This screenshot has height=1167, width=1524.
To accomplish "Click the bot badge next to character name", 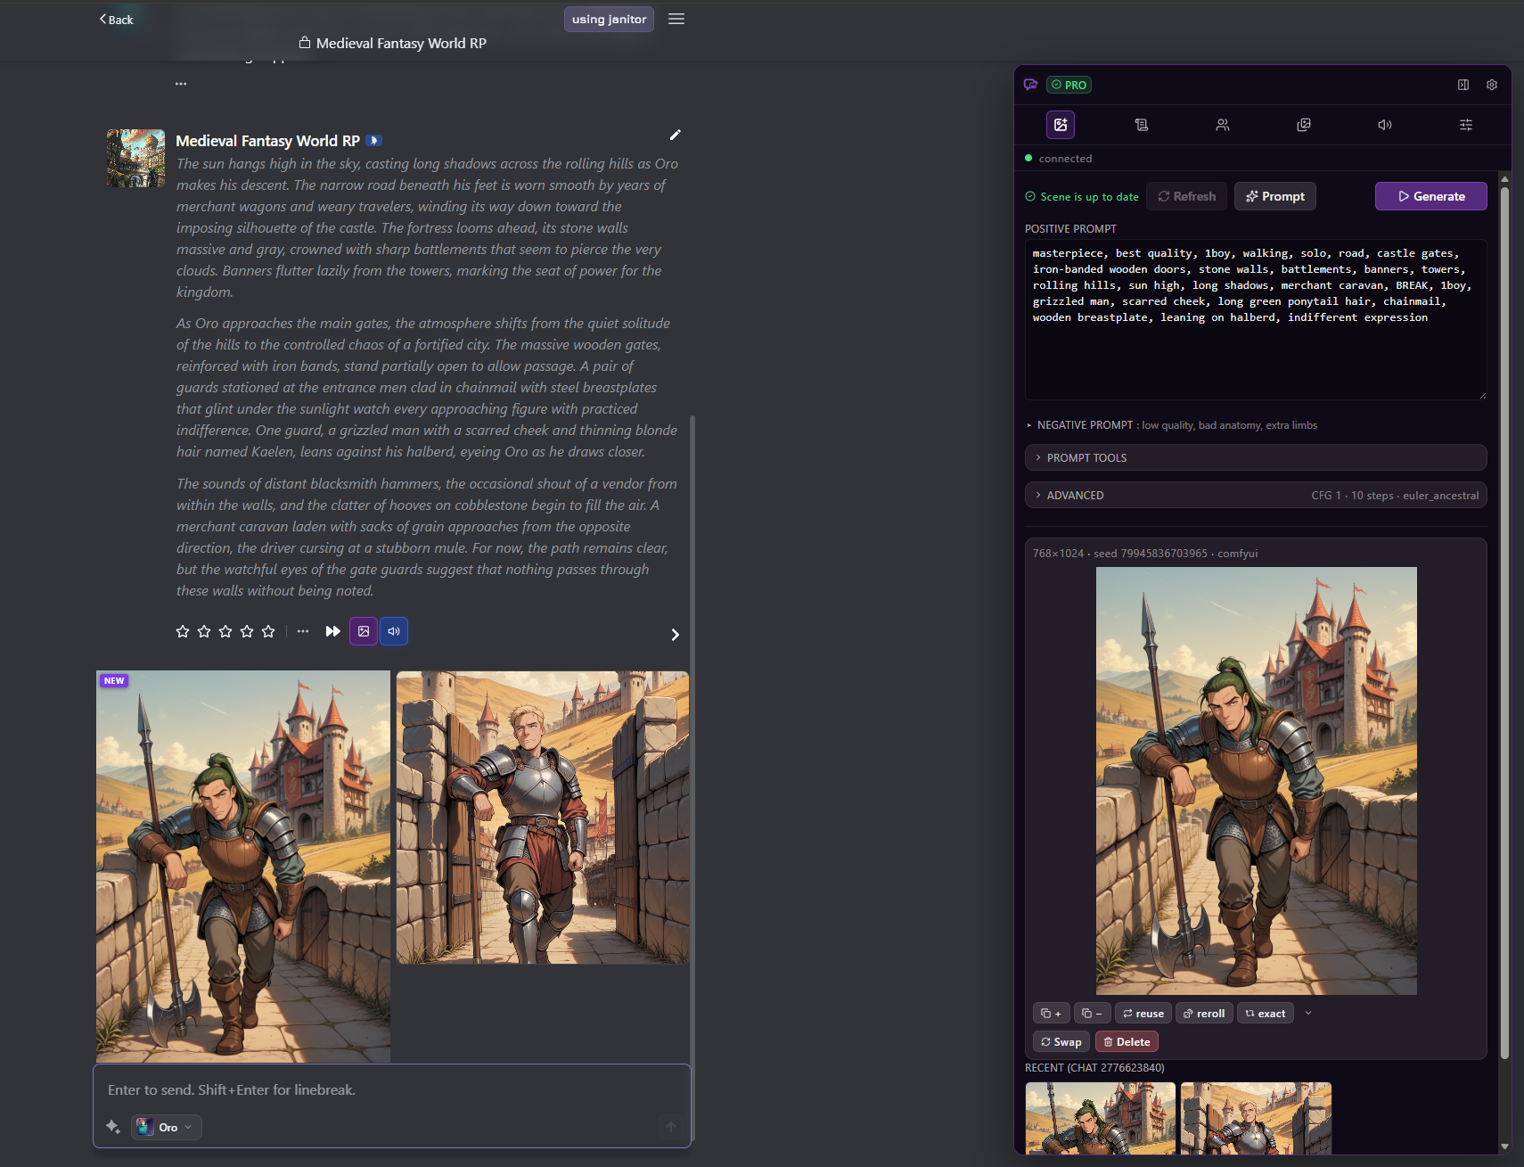I will (x=374, y=140).
